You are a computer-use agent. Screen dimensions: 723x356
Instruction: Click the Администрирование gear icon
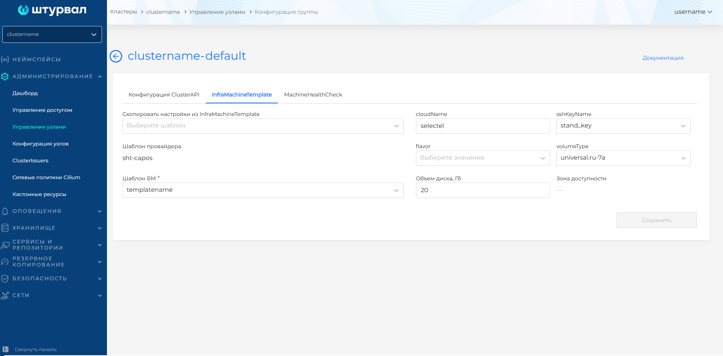5,77
